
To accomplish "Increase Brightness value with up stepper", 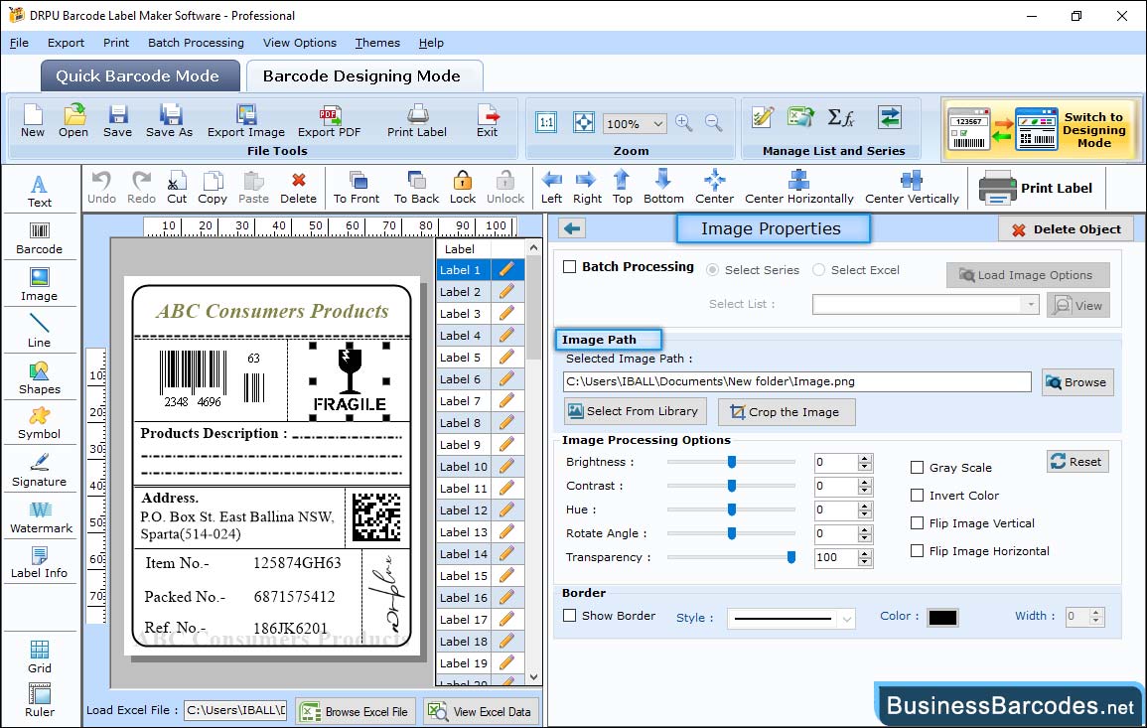I will tap(865, 458).
